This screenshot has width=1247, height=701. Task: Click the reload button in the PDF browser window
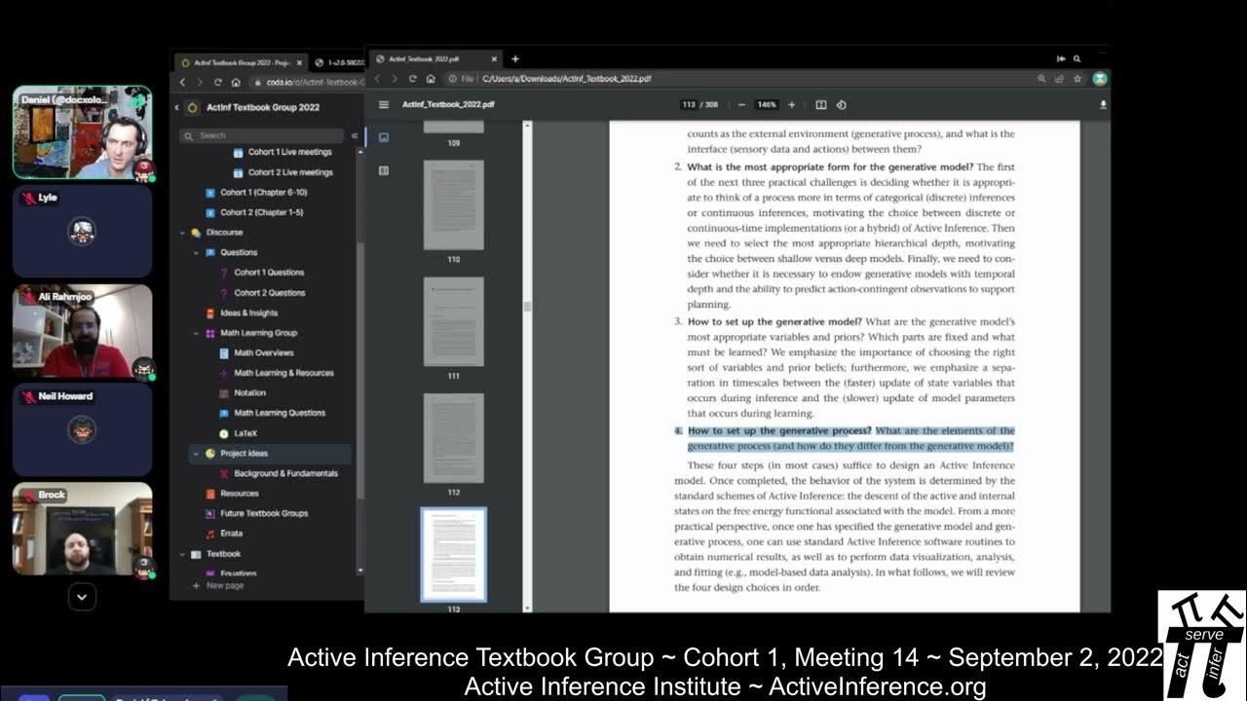(x=412, y=79)
